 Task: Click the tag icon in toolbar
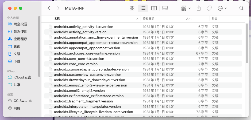(209, 8)
